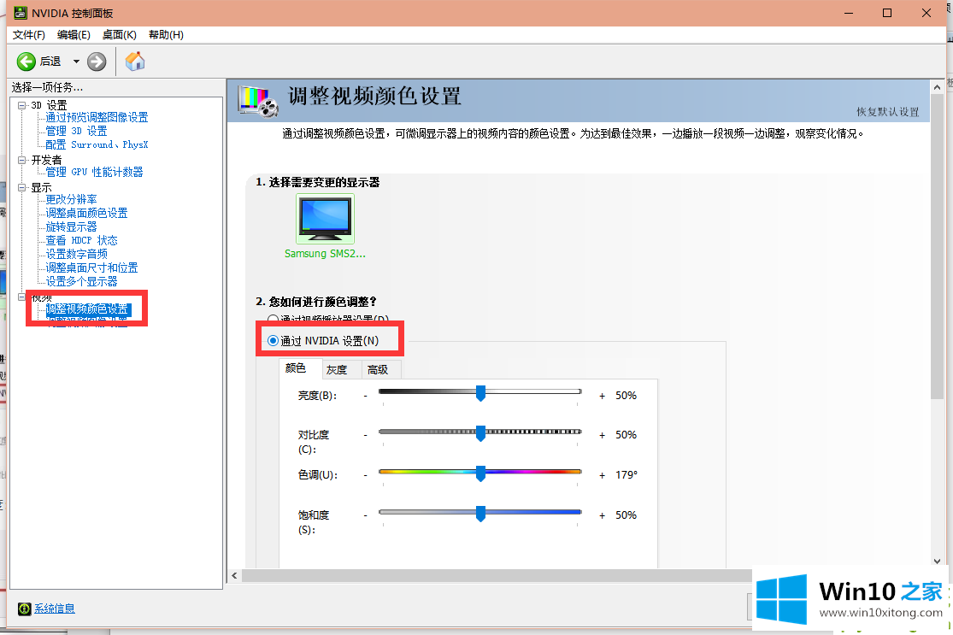Open 调整桌面颜色设置
The height and width of the screenshot is (635, 953).
(x=87, y=214)
